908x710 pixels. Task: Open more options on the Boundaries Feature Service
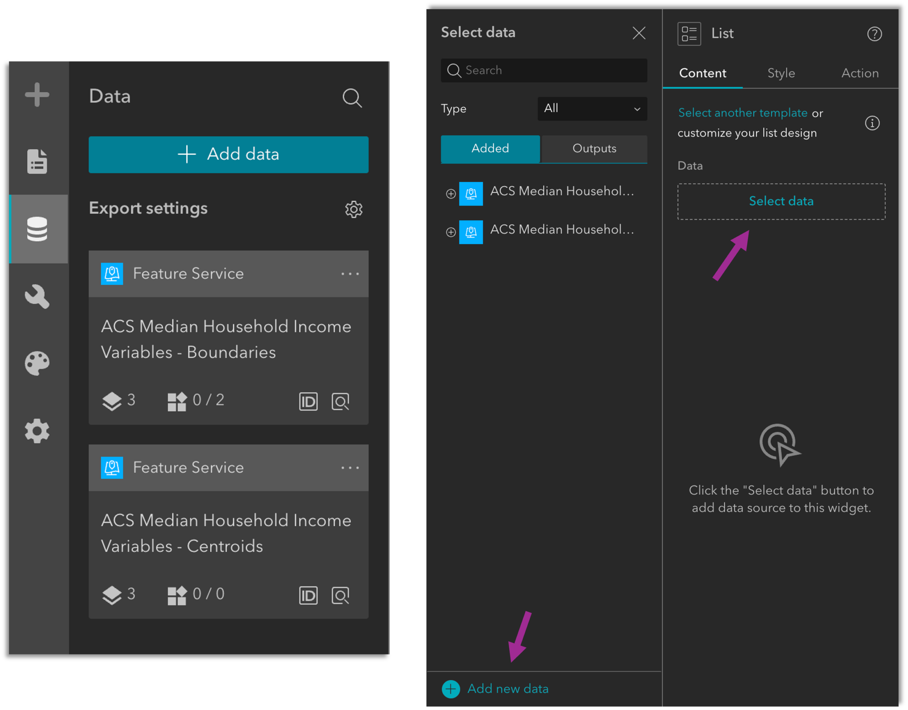tap(350, 274)
